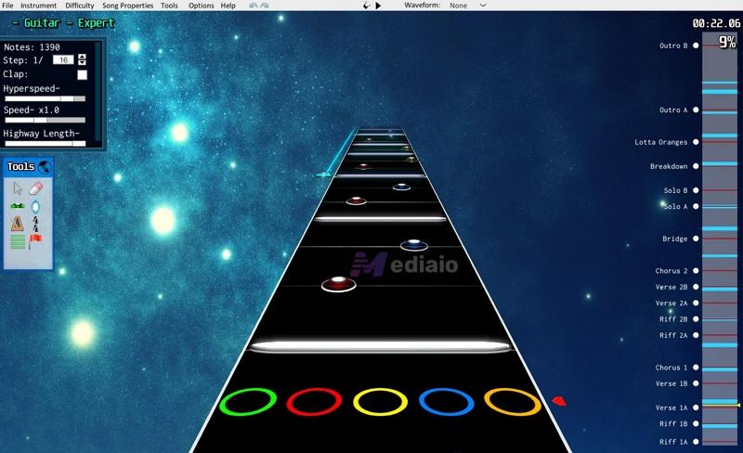The height and width of the screenshot is (453, 743).
Task: Adjust the Highway Length slider
Action: click(x=45, y=143)
